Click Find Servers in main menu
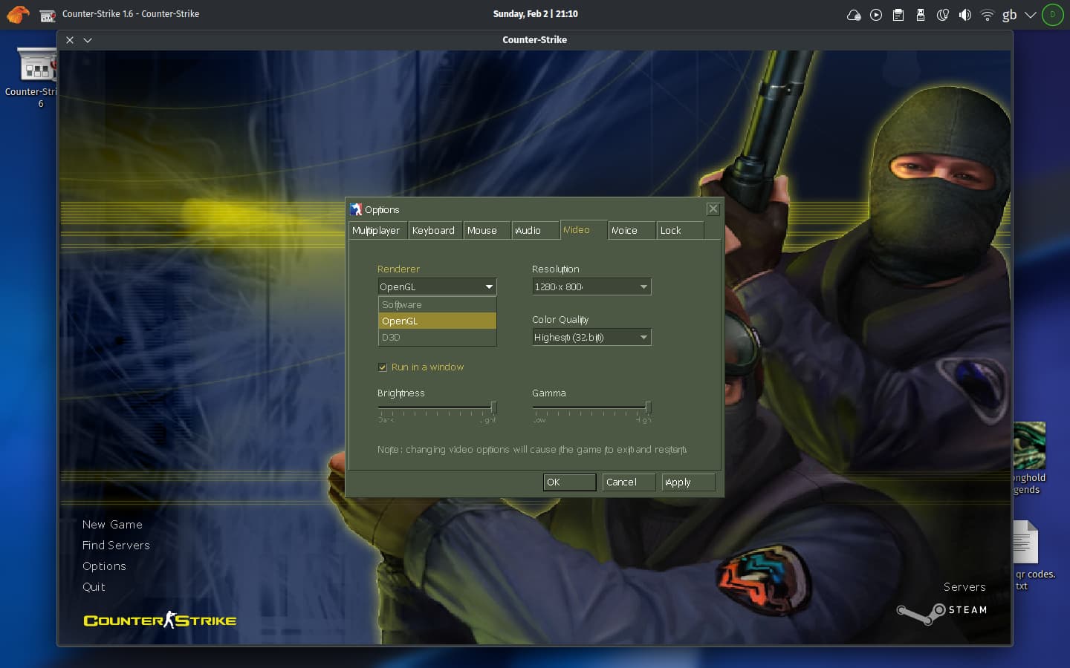The image size is (1070, 668). point(116,546)
